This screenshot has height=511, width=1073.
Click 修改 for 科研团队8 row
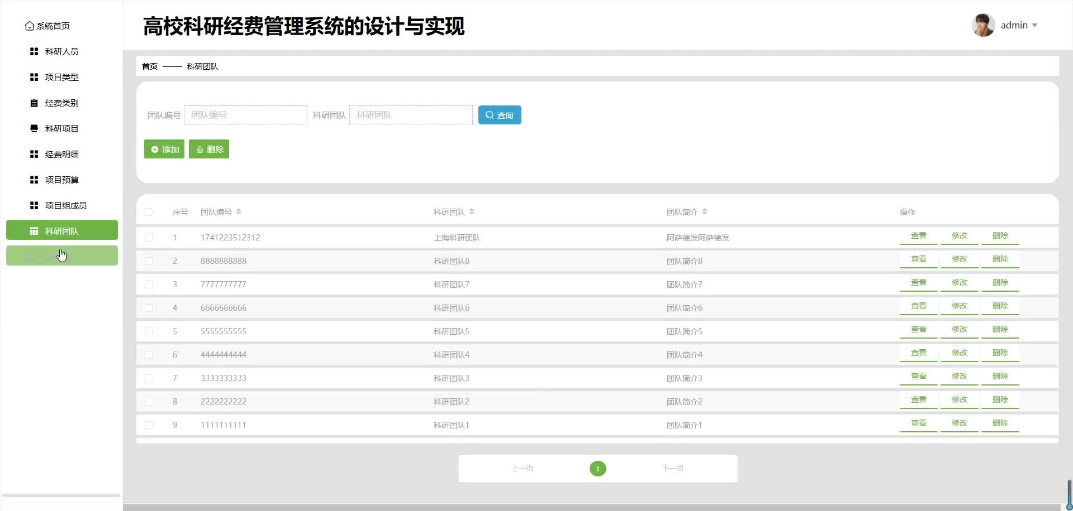pos(960,259)
